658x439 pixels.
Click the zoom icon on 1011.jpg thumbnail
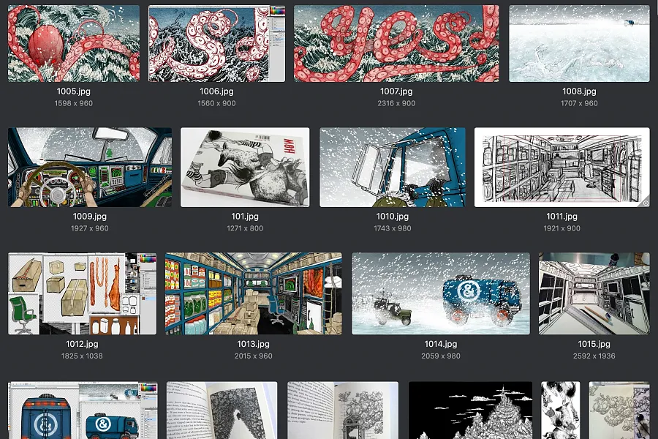(646, 203)
